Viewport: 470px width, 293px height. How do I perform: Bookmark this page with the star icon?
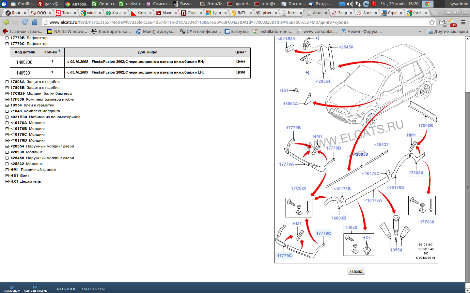click(432, 22)
